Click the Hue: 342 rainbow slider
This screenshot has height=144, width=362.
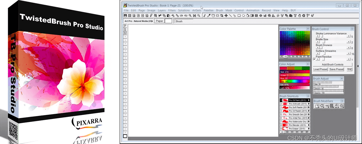(295, 82)
